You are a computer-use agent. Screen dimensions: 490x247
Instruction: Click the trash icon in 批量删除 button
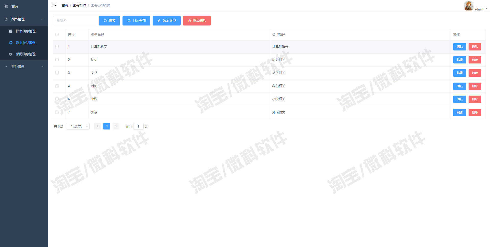point(189,21)
